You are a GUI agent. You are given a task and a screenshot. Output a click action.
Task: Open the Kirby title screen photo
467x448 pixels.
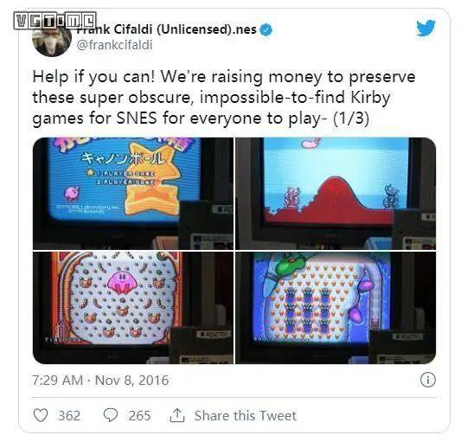(x=133, y=194)
